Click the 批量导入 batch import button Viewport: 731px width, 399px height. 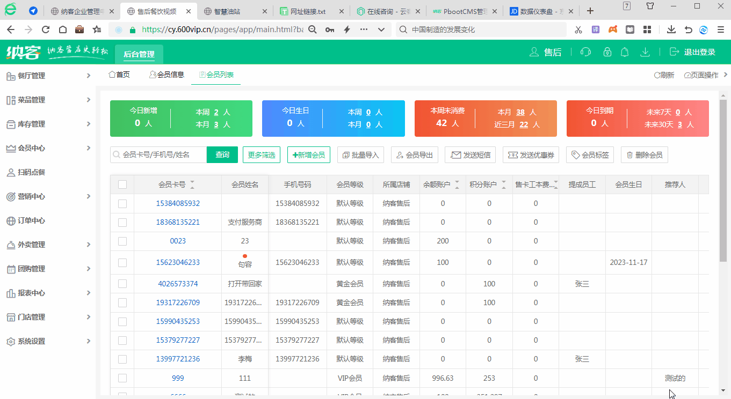coord(360,154)
